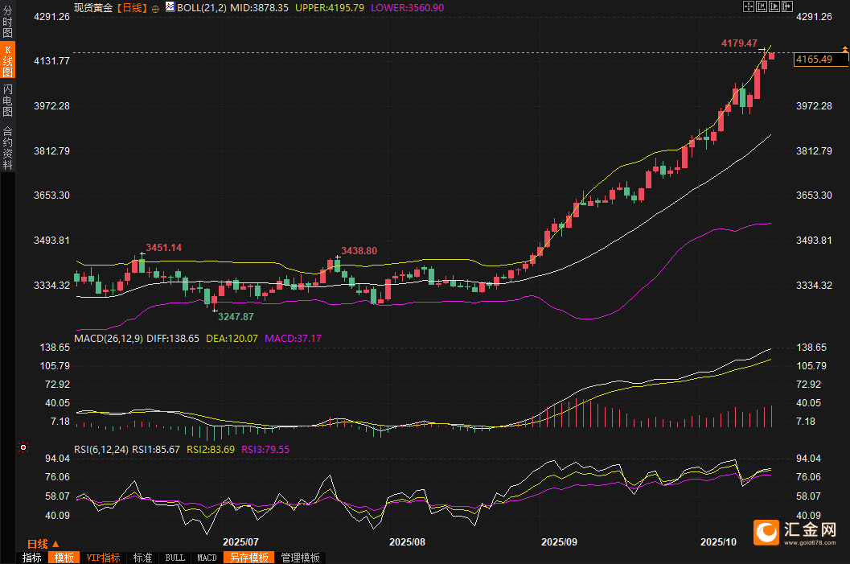The width and height of the screenshot is (850, 564).
Task: Open 合约资料 in left sidebar
Action: 7,147
